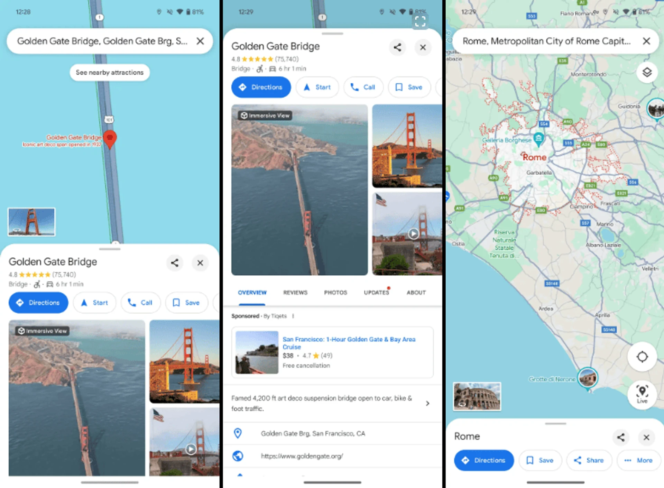The height and width of the screenshot is (488, 664).
Task: Tap Start in middle screen
Action: 317,87
